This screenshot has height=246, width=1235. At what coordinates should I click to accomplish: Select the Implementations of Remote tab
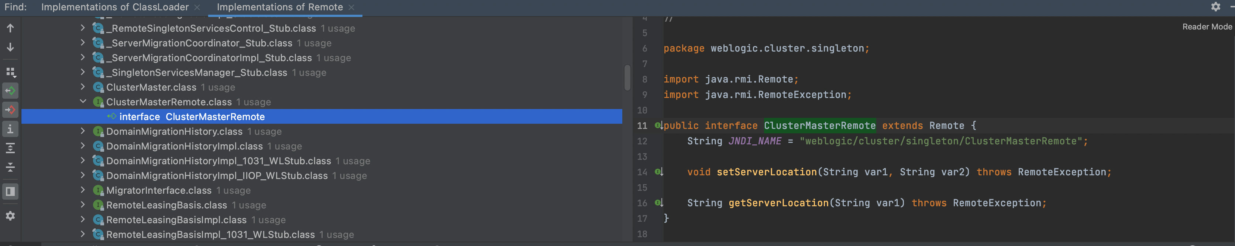click(x=279, y=7)
